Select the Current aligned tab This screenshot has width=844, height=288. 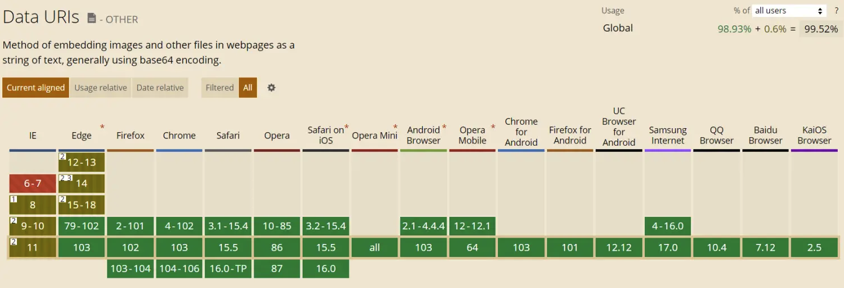pyautogui.click(x=36, y=88)
